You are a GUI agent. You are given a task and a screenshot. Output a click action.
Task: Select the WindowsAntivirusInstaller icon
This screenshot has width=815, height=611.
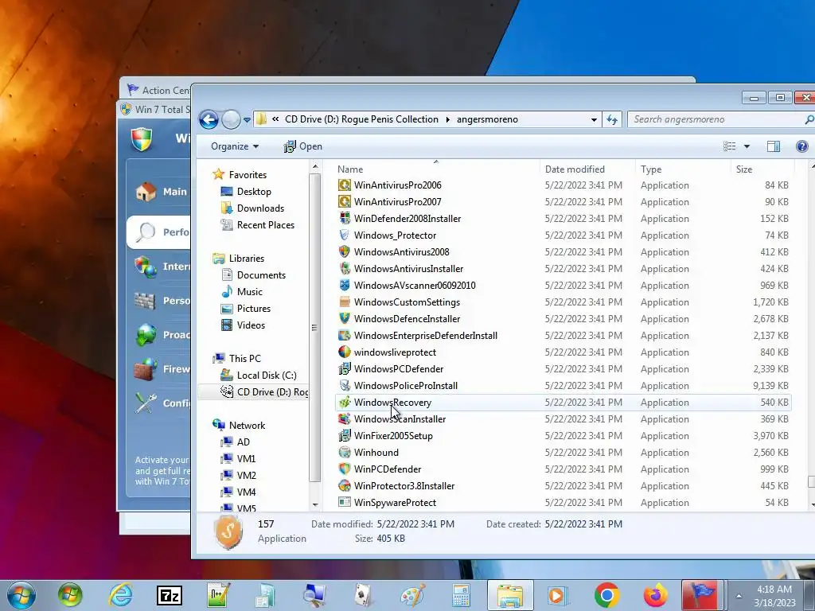pos(344,269)
